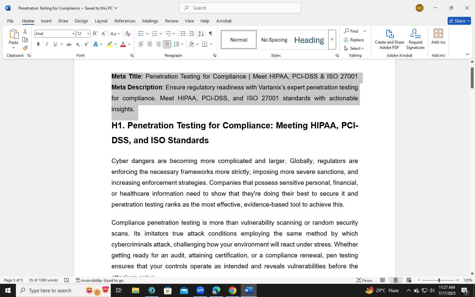
Task: Click Accessibility: Good to go status
Action: [100, 280]
